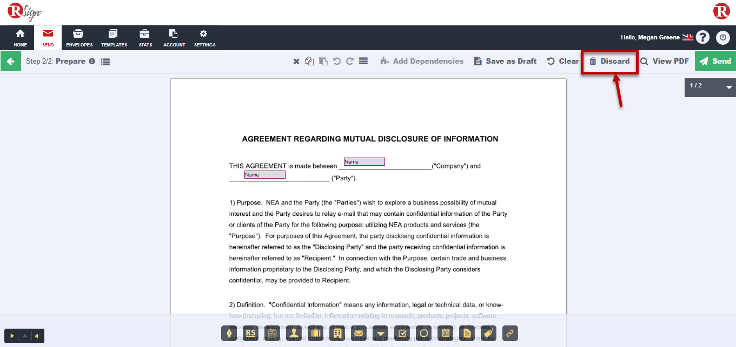Select the SEND tab
The image size is (736, 347).
pyautogui.click(x=48, y=38)
